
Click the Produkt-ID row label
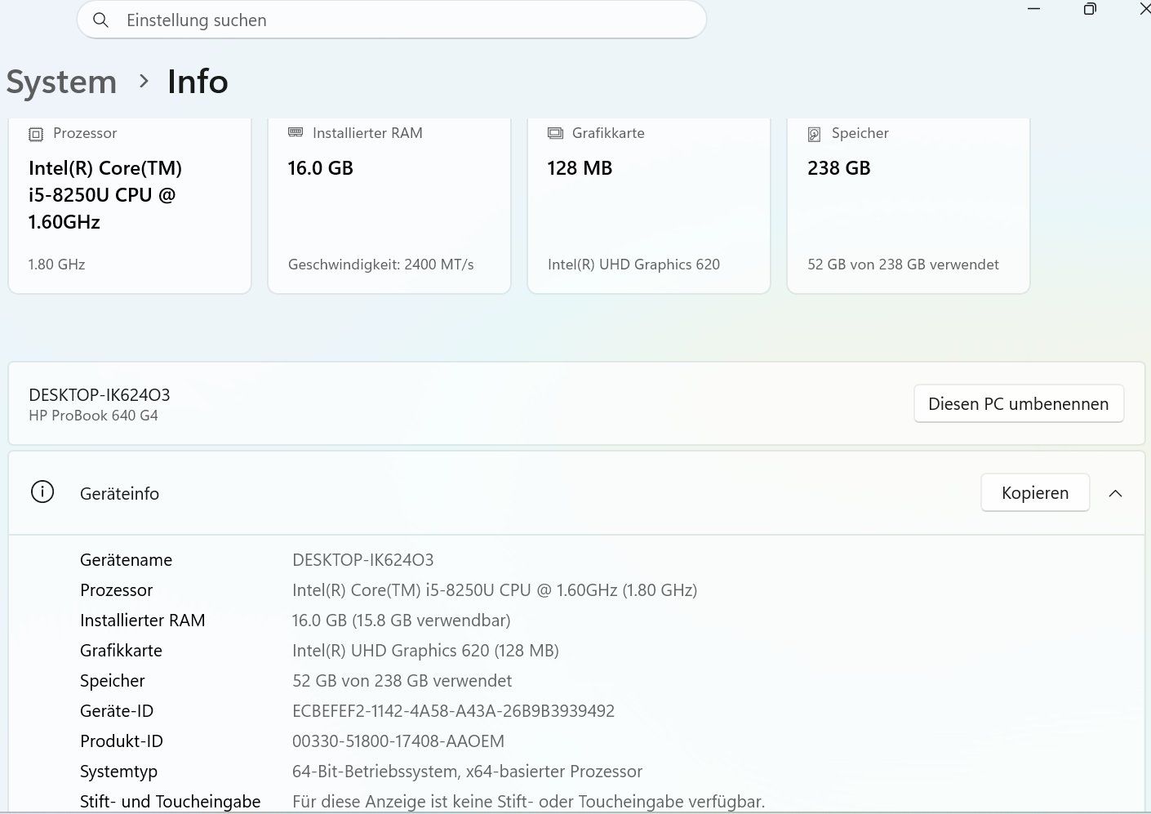click(122, 741)
